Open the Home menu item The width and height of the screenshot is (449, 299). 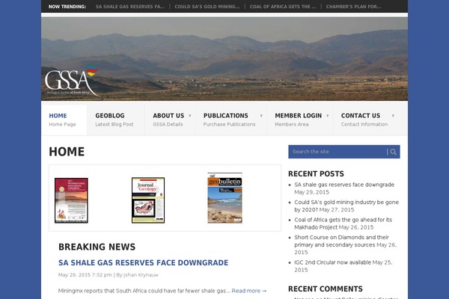pos(64,120)
